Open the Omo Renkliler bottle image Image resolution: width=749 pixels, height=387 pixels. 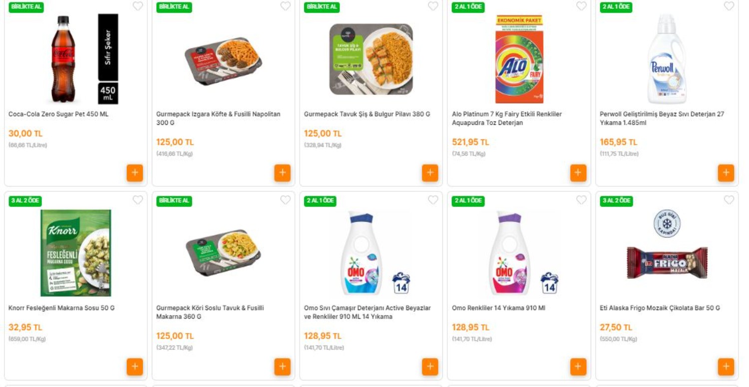click(x=509, y=253)
